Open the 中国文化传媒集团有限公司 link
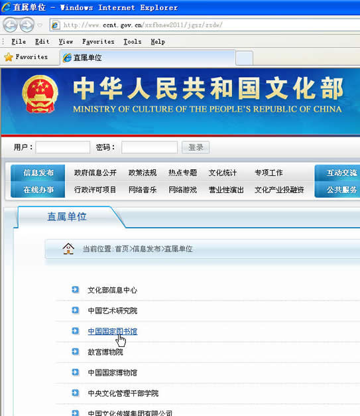360x416 pixels. [130, 413]
